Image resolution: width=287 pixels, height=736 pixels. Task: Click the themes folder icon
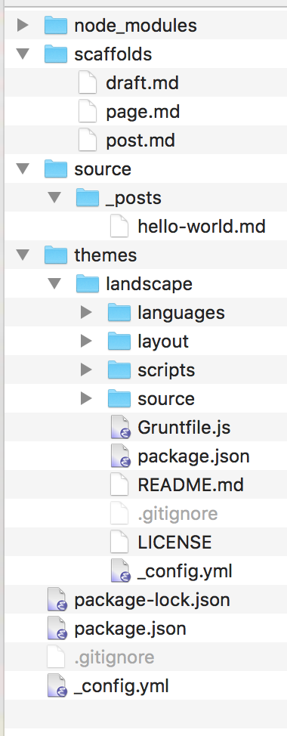(56, 255)
